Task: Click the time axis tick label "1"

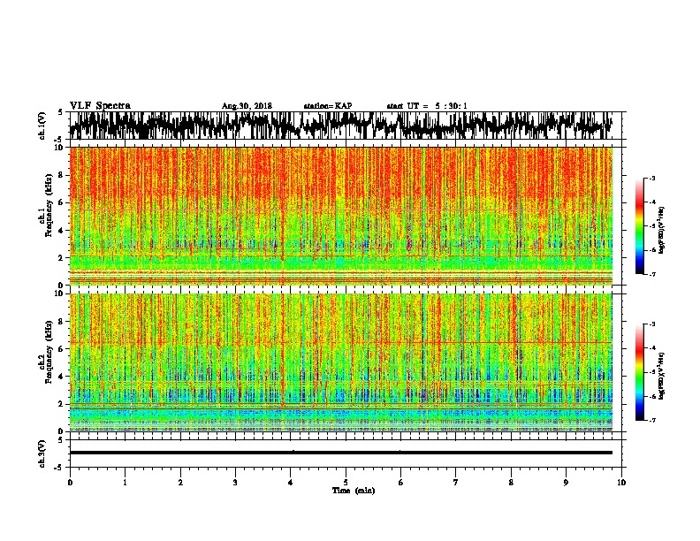Action: (125, 483)
